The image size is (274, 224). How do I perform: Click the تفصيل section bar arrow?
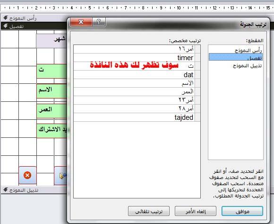[5, 26]
